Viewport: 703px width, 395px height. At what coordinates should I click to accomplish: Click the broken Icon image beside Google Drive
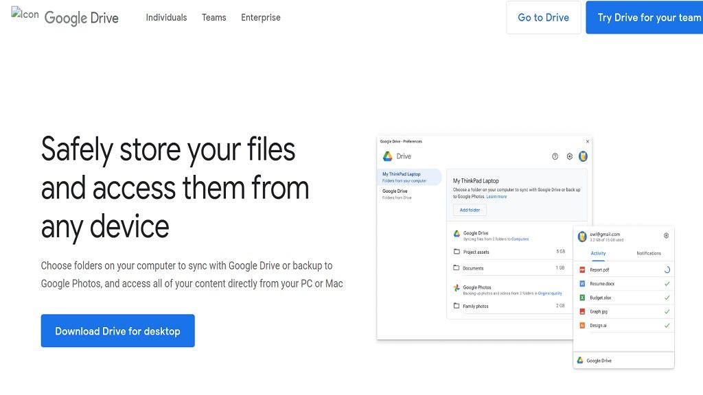(x=25, y=14)
